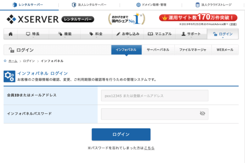This screenshot has width=245, height=163.
Task: Click the padlock icon in login header
Action: tap(11, 50)
